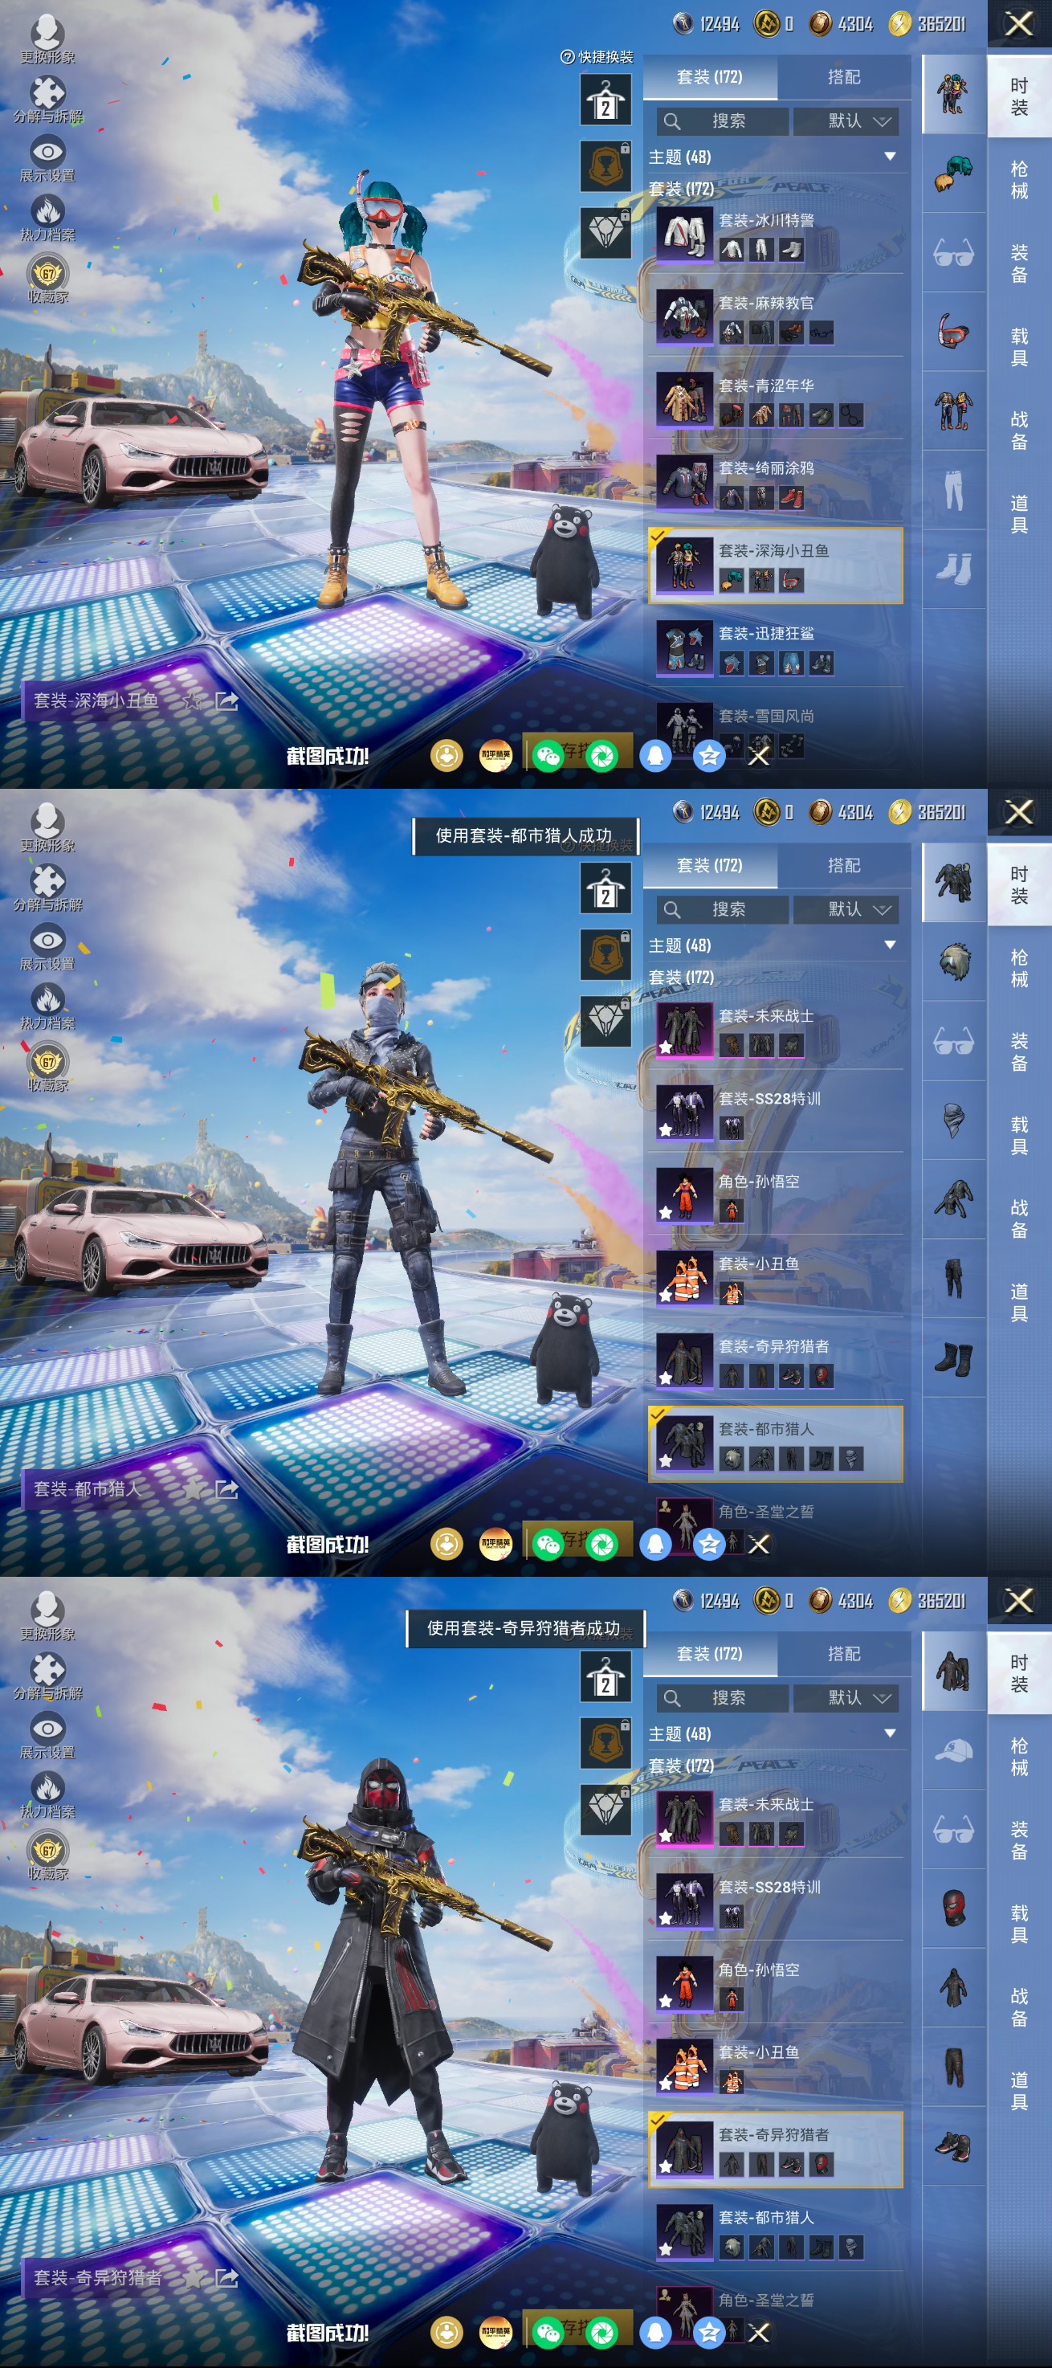Collapse 主题 (48) arrow above the 套装-冰川特警 list
This screenshot has width=1052, height=2368.
click(x=889, y=157)
